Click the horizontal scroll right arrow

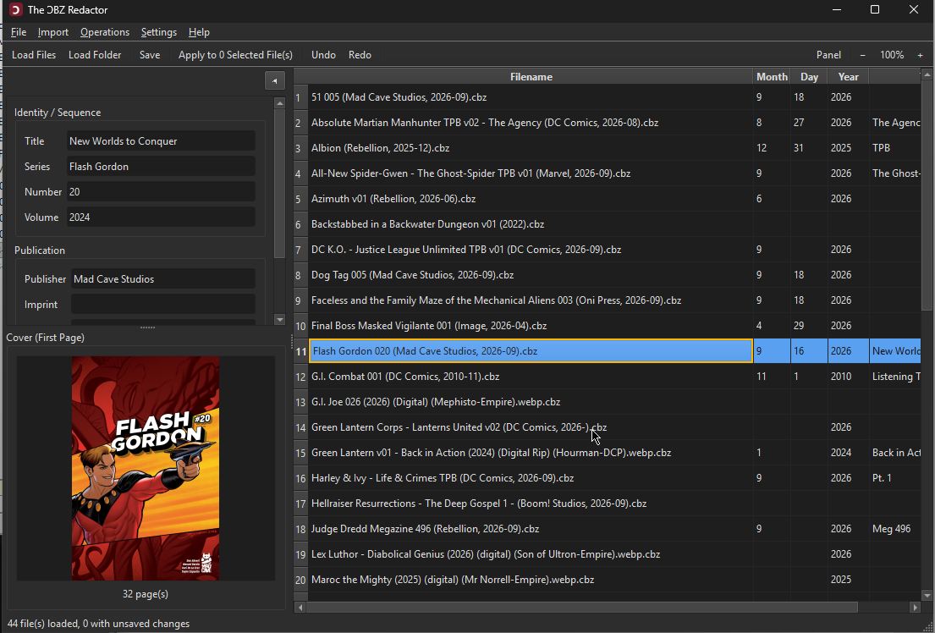[x=915, y=608]
